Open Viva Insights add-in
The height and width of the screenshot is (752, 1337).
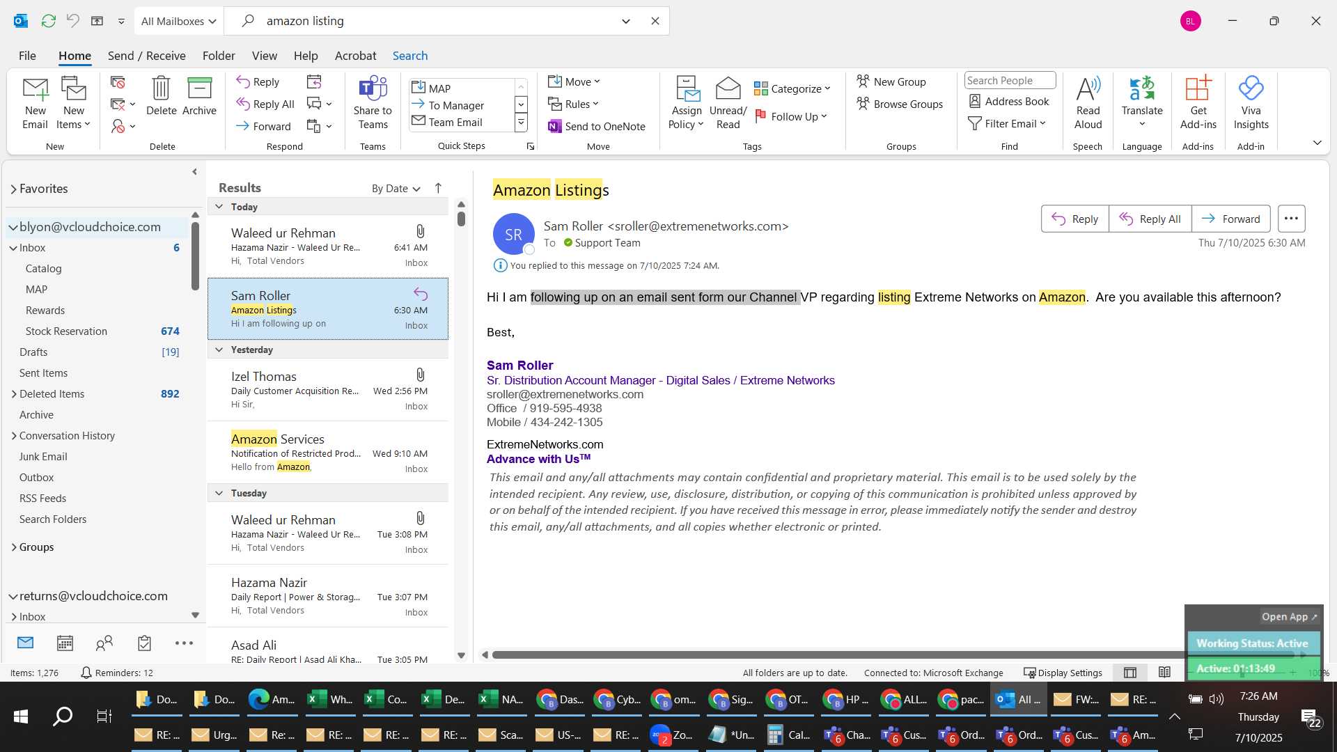1251,103
